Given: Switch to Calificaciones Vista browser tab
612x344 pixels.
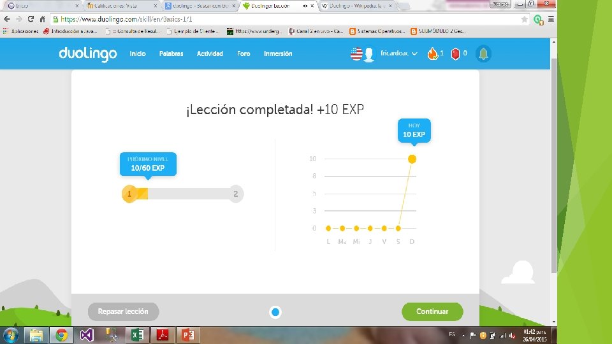Looking at the screenshot, I should click(x=120, y=6).
